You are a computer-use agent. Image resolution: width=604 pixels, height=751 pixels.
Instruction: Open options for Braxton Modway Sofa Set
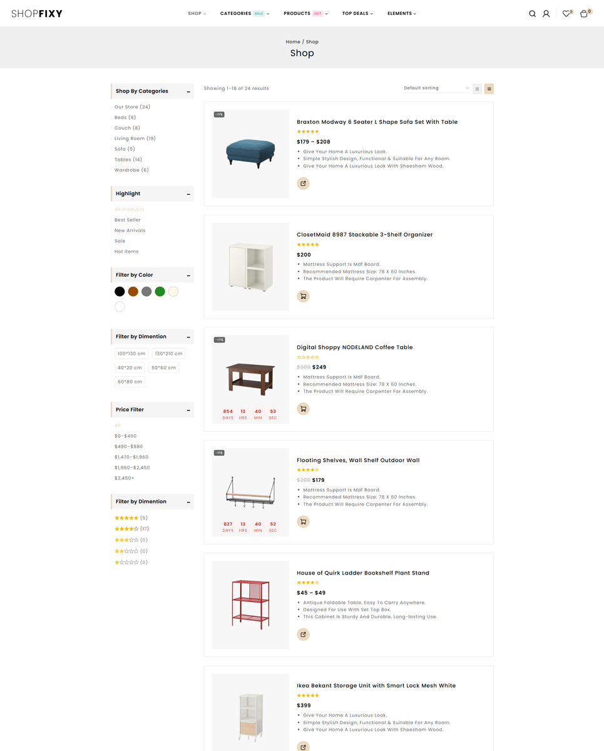coord(303,183)
